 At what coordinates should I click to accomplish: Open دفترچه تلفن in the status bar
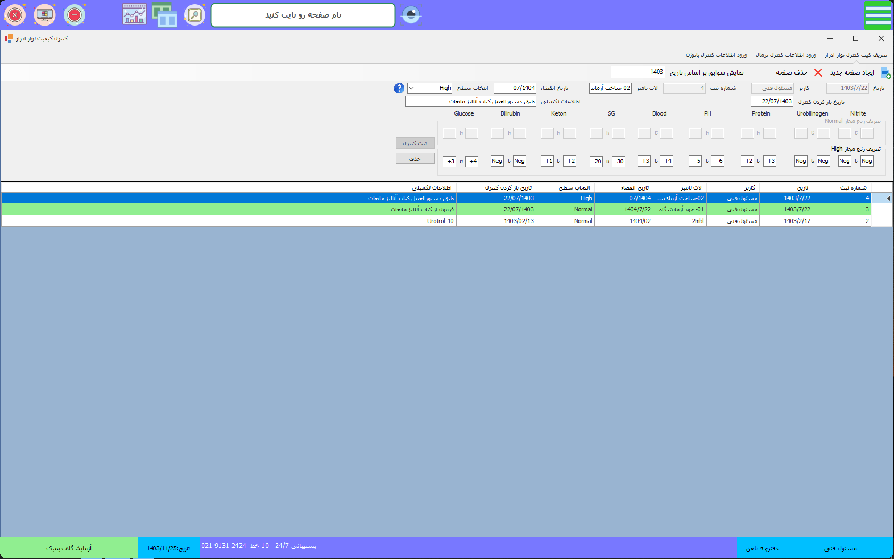coord(761,548)
